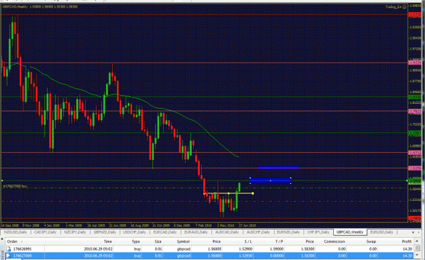This screenshot has height=260, width=425.
Task: Select the yellow horizontal trendline on chart
Action: 228,193
